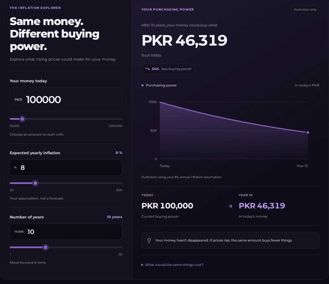Click the '10 years' readout label
This screenshot has height=284, width=329.
tap(114, 217)
